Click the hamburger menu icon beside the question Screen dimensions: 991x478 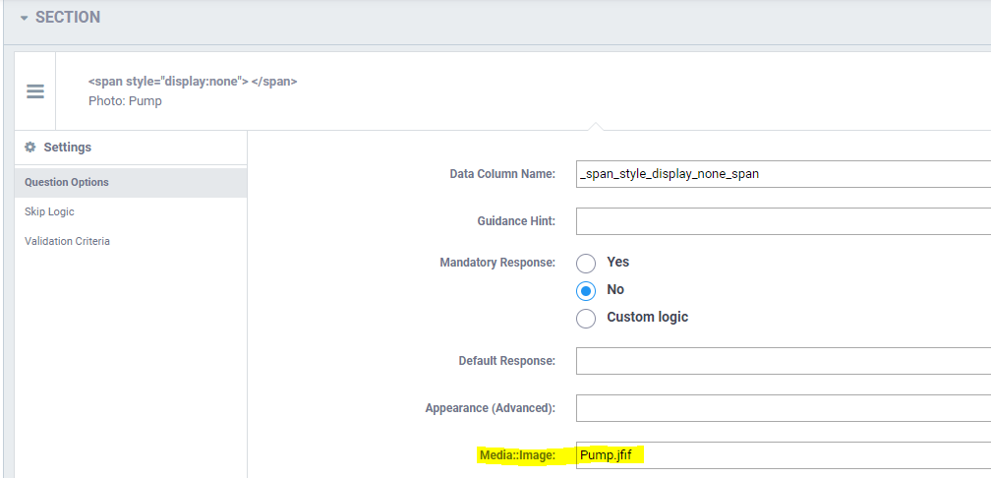click(x=35, y=91)
